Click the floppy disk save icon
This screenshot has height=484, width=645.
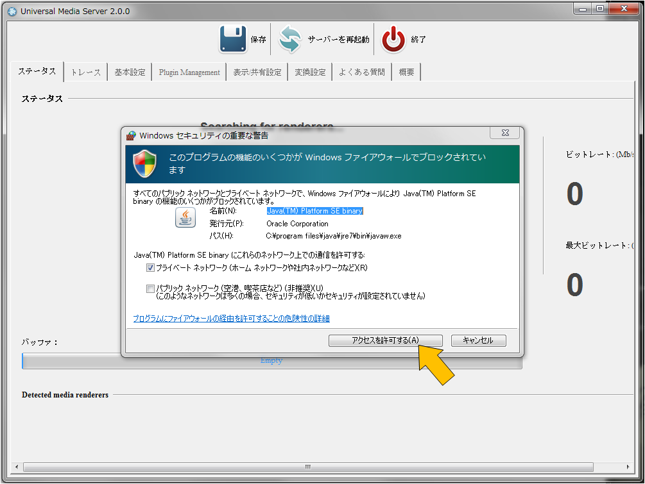coord(233,40)
